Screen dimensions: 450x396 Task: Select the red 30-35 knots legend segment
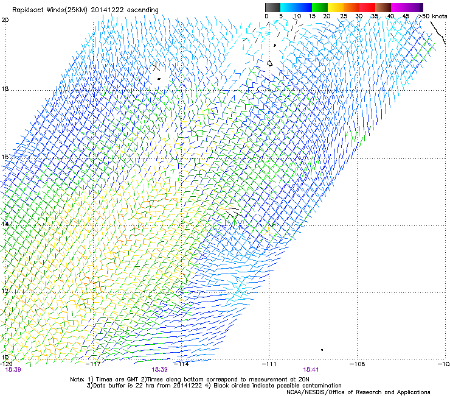click(367, 7)
